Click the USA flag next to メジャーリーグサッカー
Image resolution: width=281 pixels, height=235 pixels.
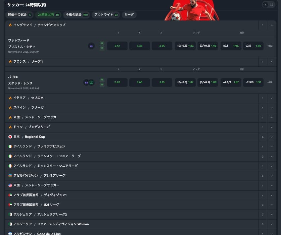pyautogui.click(x=10, y=185)
